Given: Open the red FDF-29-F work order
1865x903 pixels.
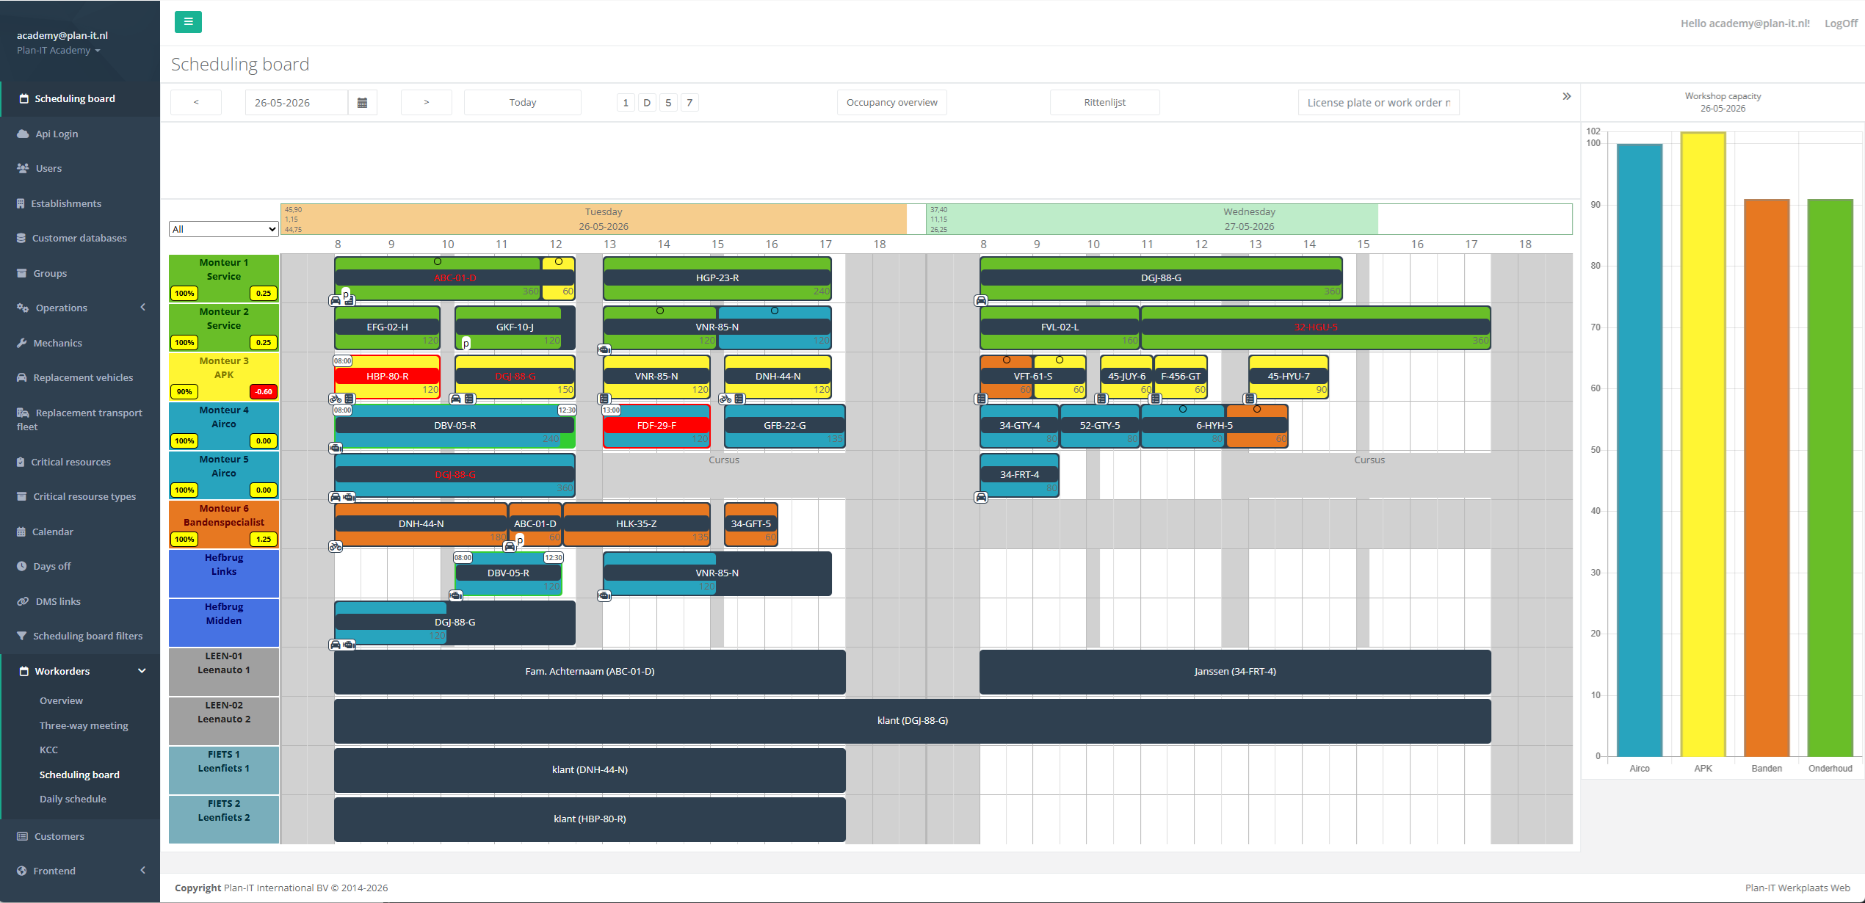Looking at the screenshot, I should point(656,426).
